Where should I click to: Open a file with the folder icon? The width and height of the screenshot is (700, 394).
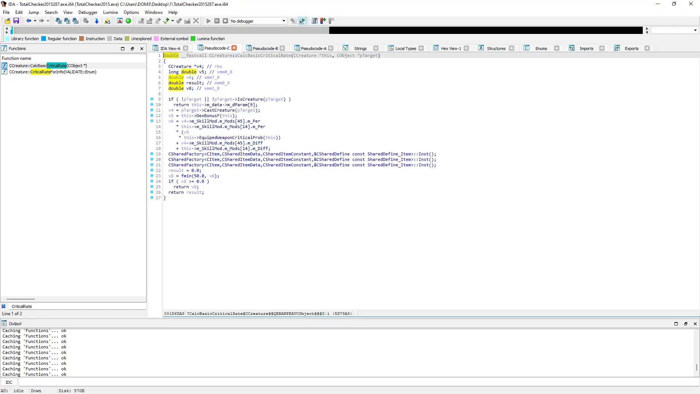click(7, 21)
